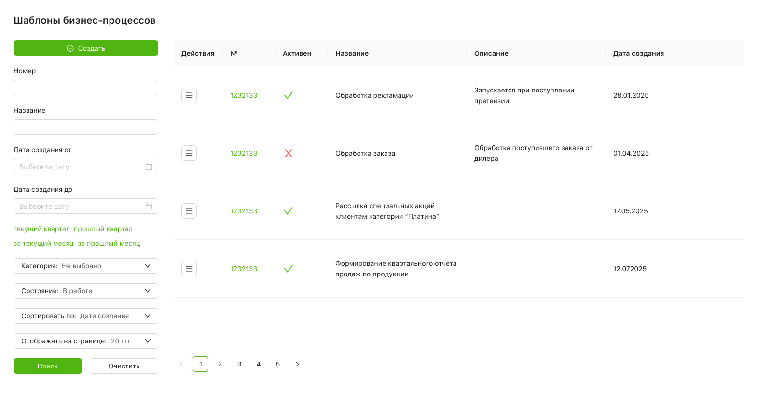Screen dimensions: 758x405
Task: Go to next page with right arrow
Action: coord(297,364)
